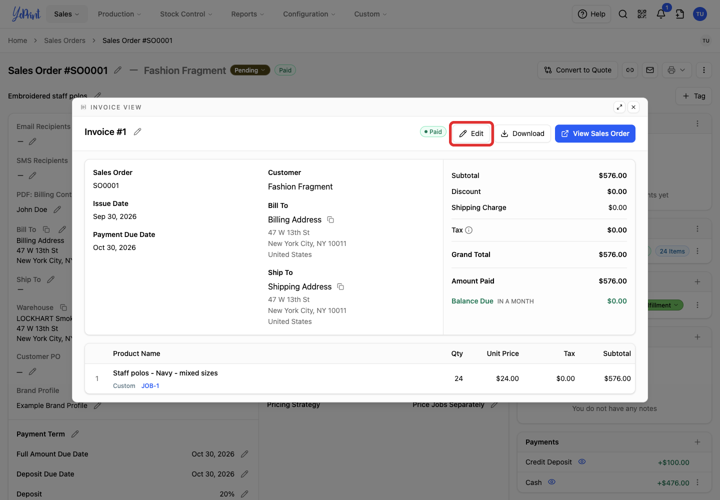Click the Help button
Screen dimensions: 720x500
pos(591,14)
